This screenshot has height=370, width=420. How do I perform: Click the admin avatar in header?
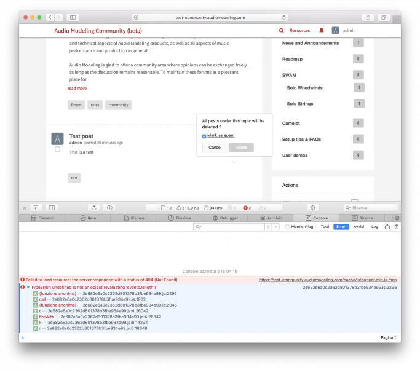click(x=335, y=31)
